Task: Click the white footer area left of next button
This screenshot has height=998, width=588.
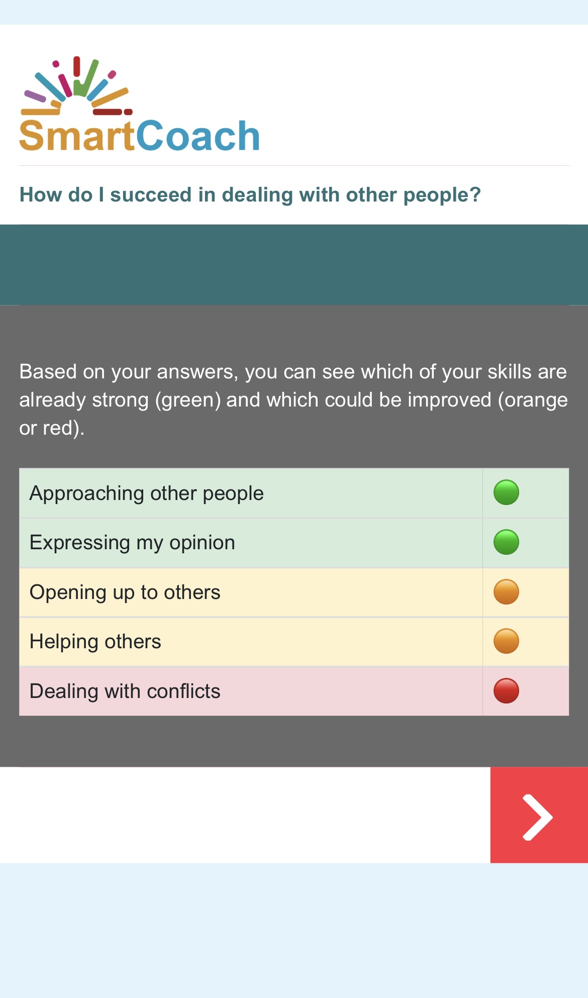Action: (x=245, y=815)
